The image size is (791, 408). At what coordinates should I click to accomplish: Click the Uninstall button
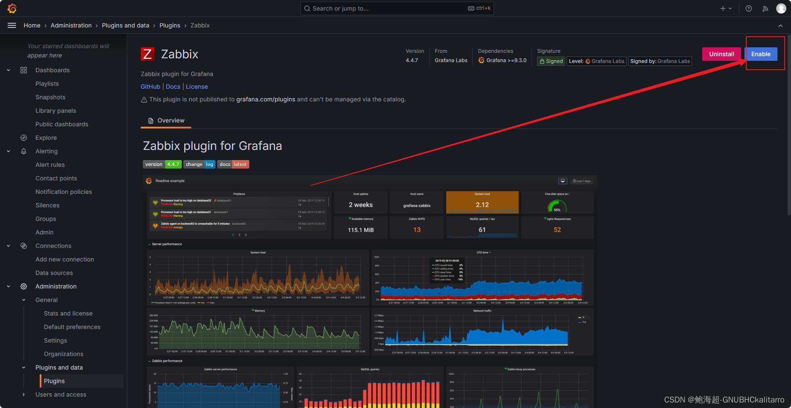click(x=722, y=54)
